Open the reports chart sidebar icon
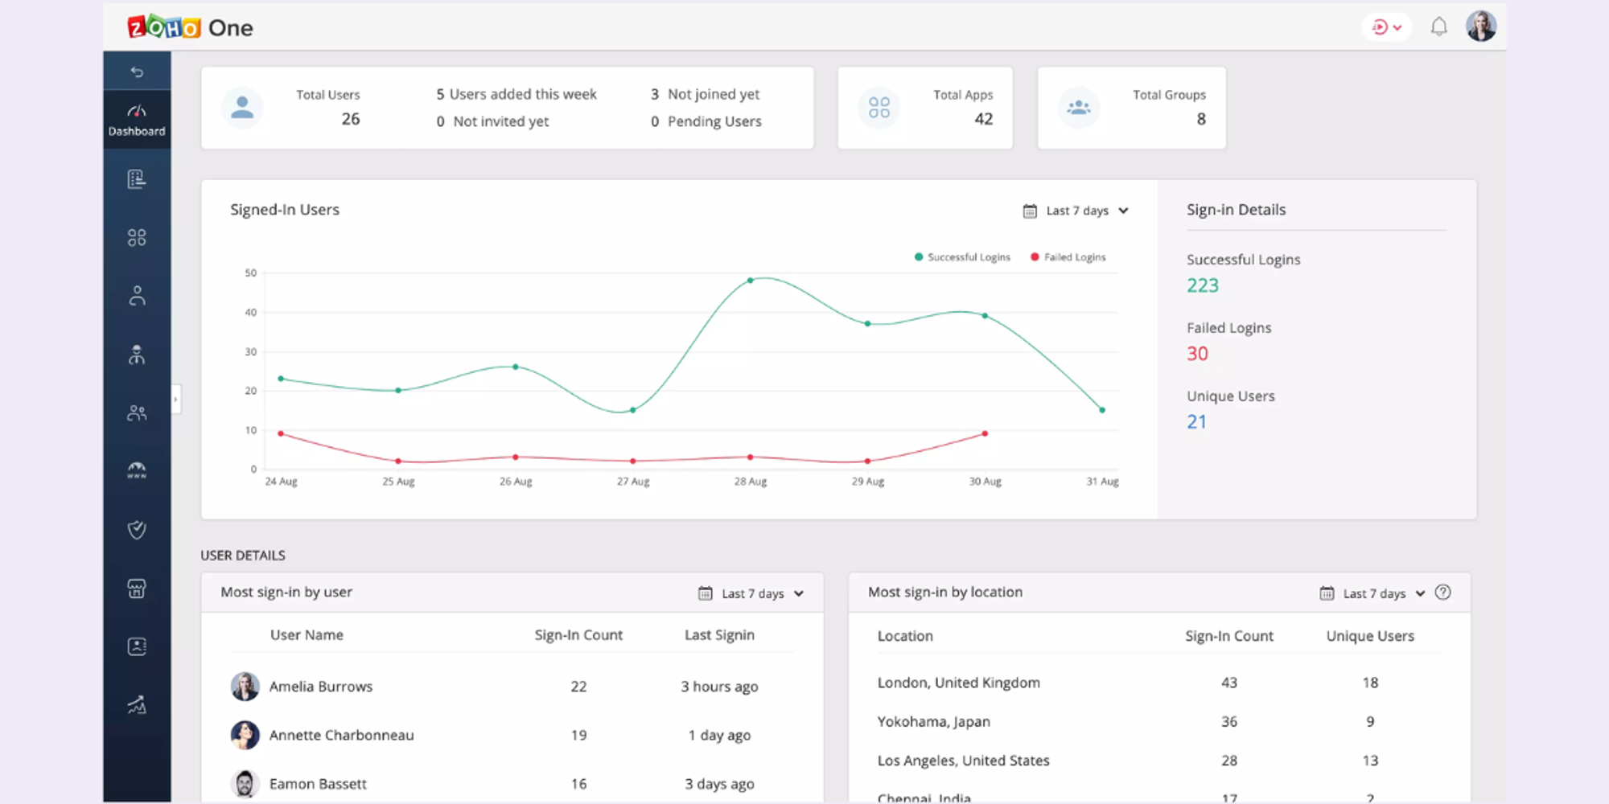The height and width of the screenshot is (804, 1609). pyautogui.click(x=137, y=705)
